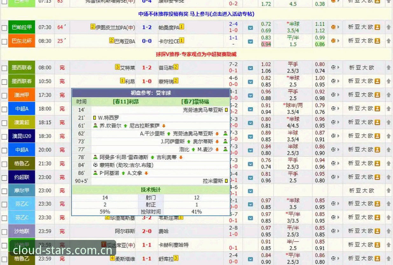Click the 0-0 score of 巴海亚BA match

[x=147, y=41]
